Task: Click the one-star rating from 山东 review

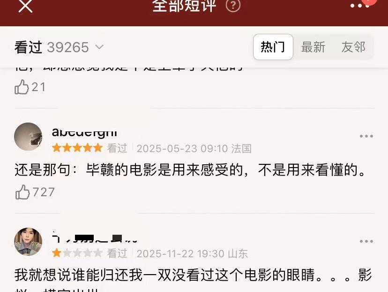Action: click(x=77, y=253)
